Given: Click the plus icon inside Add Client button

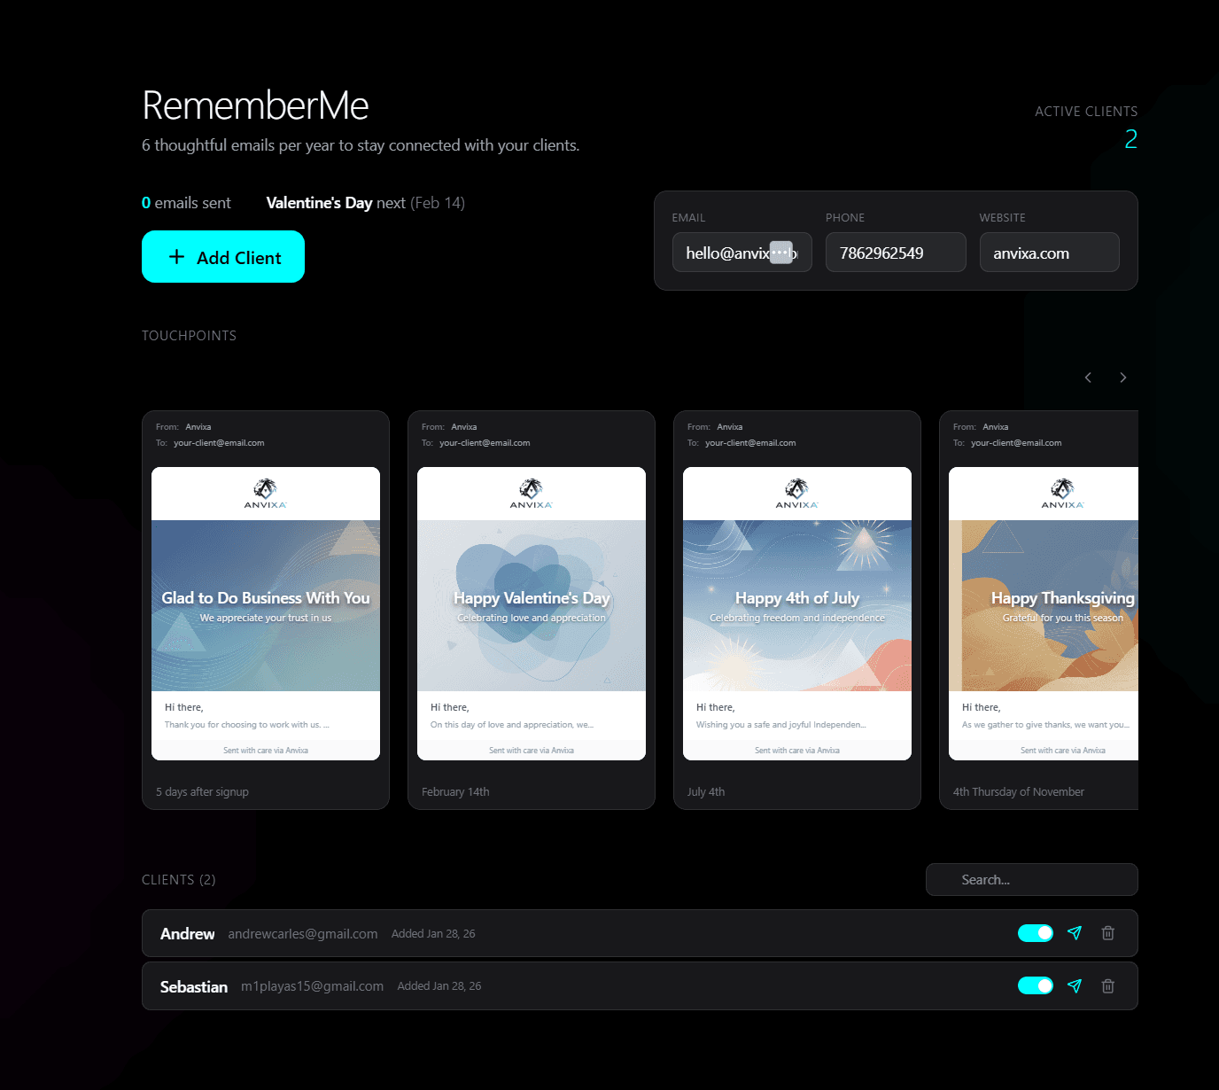Looking at the screenshot, I should (x=175, y=257).
